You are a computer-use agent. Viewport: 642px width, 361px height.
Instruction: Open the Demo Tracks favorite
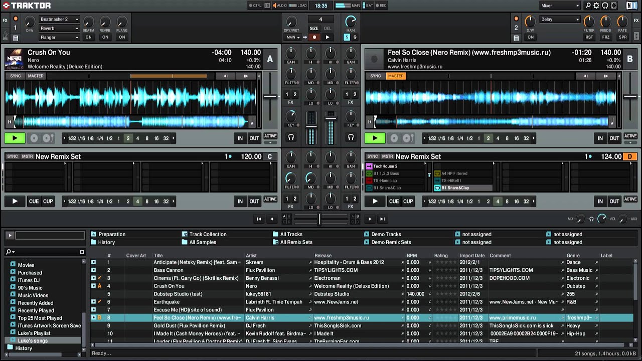(382, 234)
